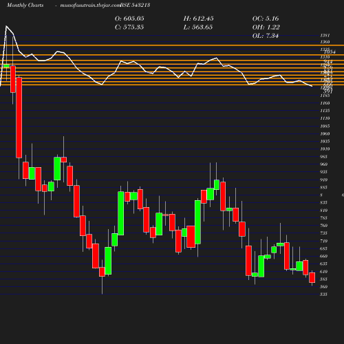Click the 735 price axis label
The height and width of the screenshot is (344, 344).
[x=323, y=233]
